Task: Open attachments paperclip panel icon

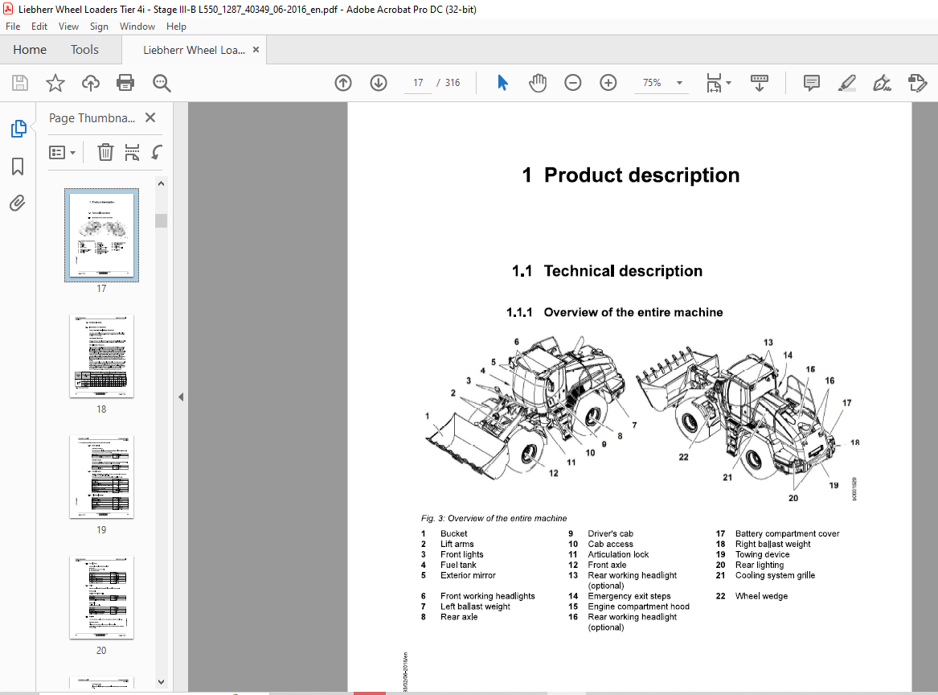Action: click(18, 203)
